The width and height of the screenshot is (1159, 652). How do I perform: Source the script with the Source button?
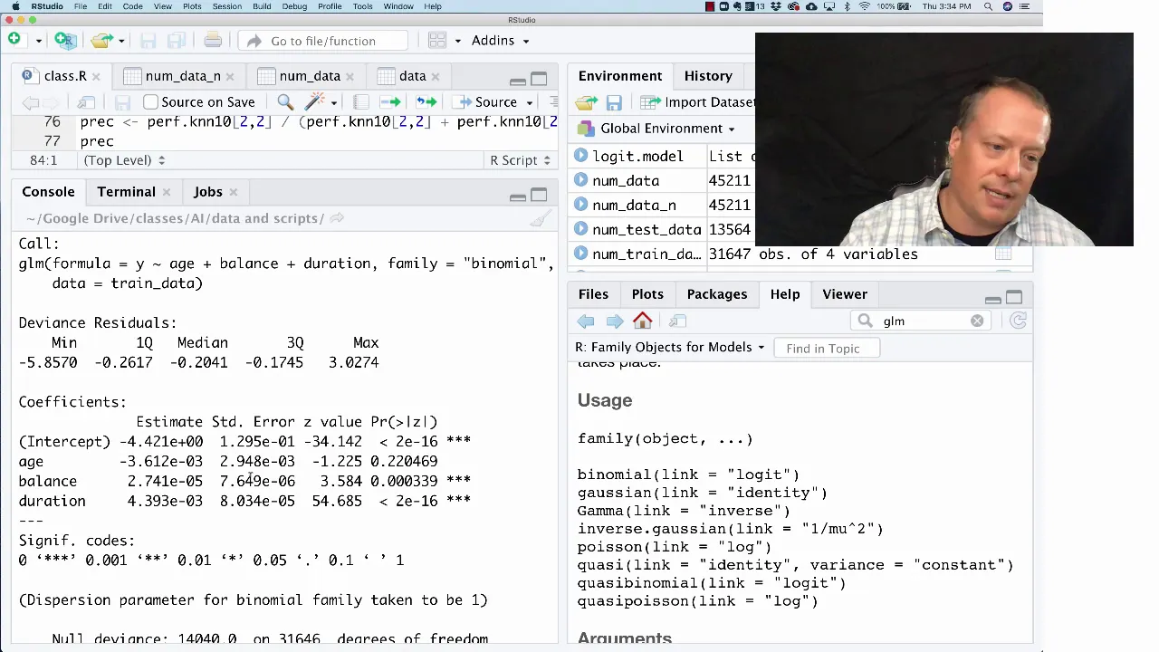[486, 102]
